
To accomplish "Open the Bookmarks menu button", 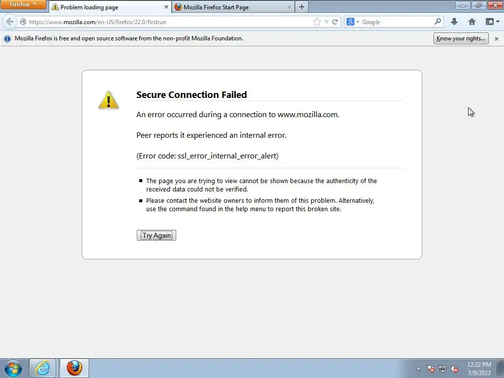I will coord(492,22).
